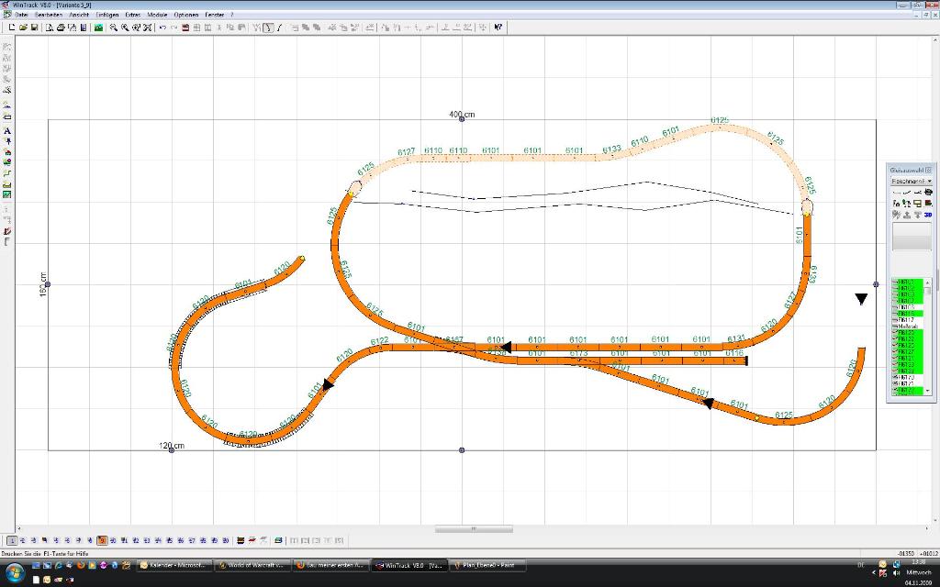
Task: Open the Einfügen menu
Action: click(107, 15)
